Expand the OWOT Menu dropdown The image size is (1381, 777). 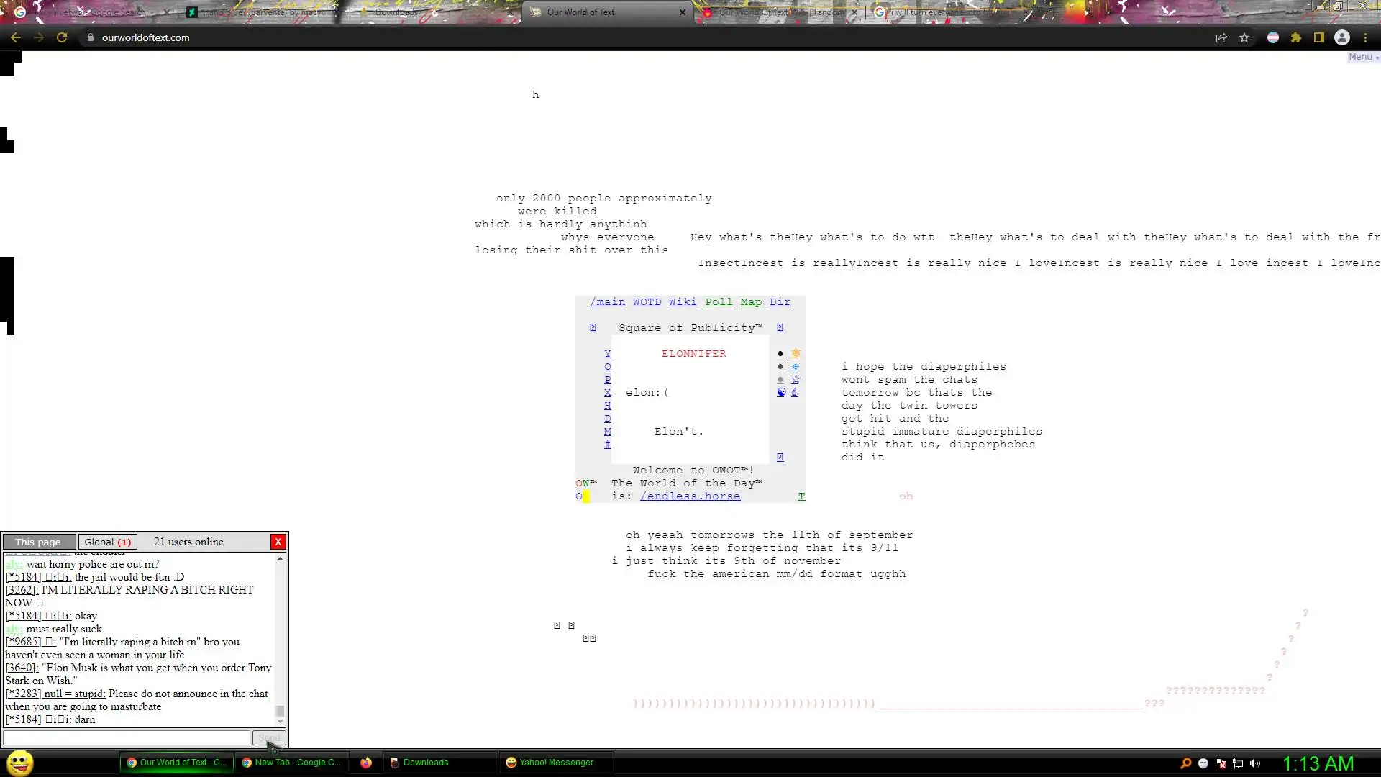[x=1363, y=57]
